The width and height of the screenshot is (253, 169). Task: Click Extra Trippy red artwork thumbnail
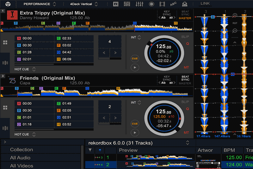coord(12,15)
